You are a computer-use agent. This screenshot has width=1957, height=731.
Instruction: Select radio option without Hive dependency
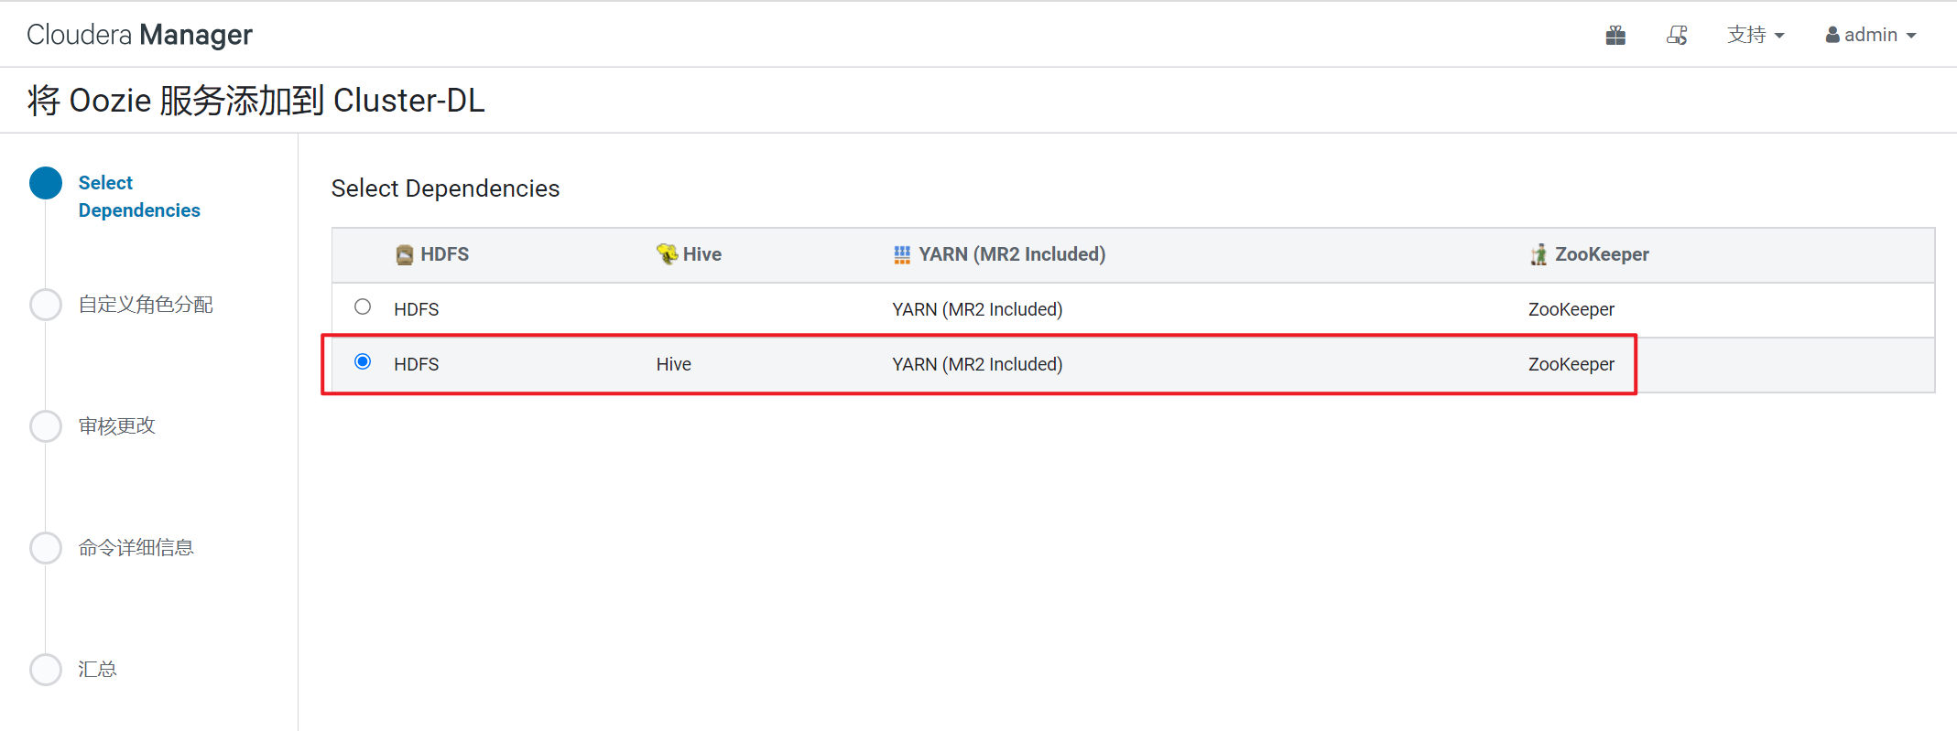tap(363, 307)
